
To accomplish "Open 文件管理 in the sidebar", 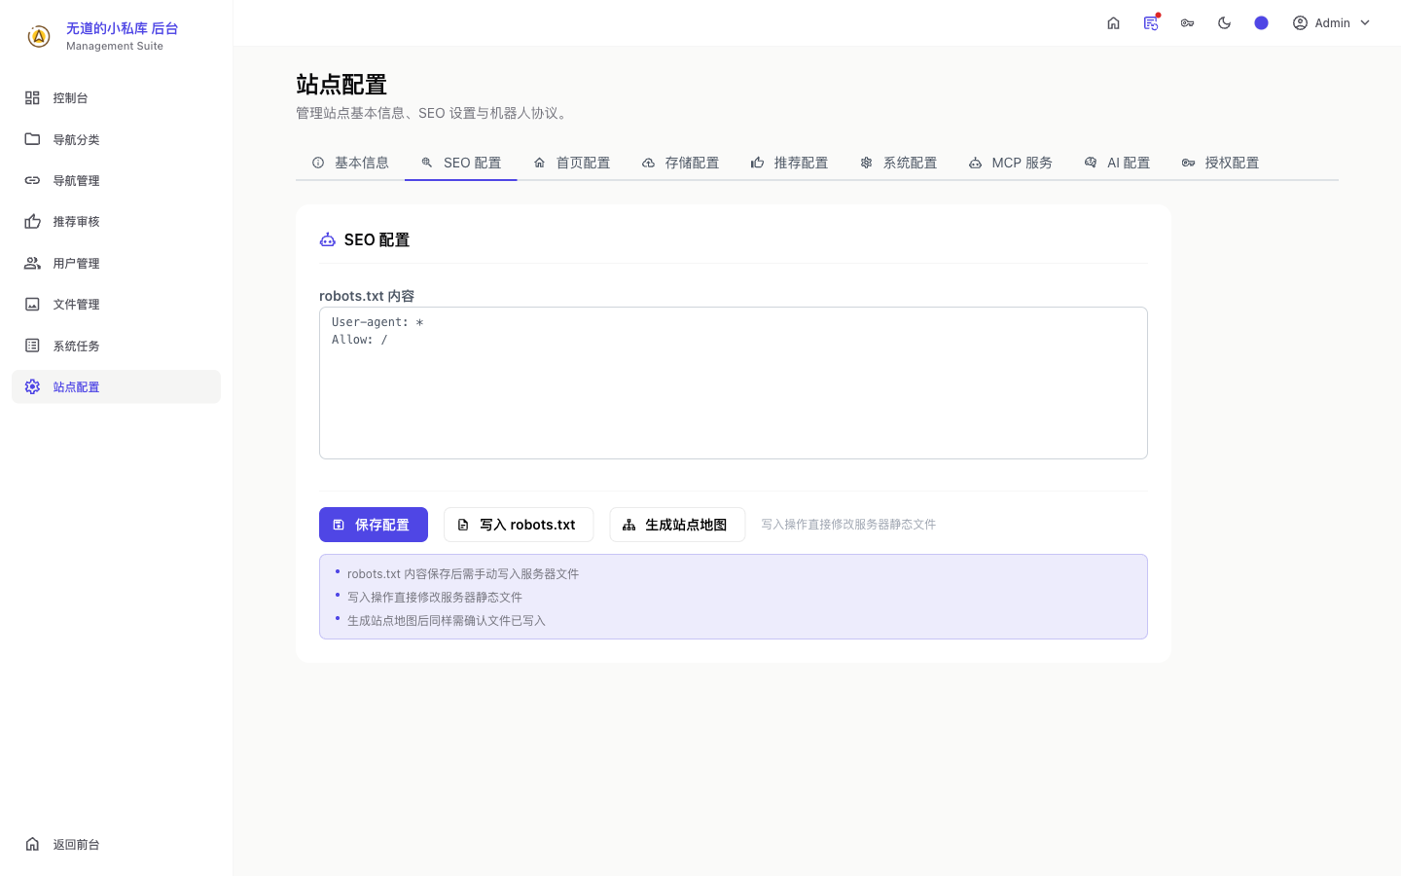I will [116, 305].
